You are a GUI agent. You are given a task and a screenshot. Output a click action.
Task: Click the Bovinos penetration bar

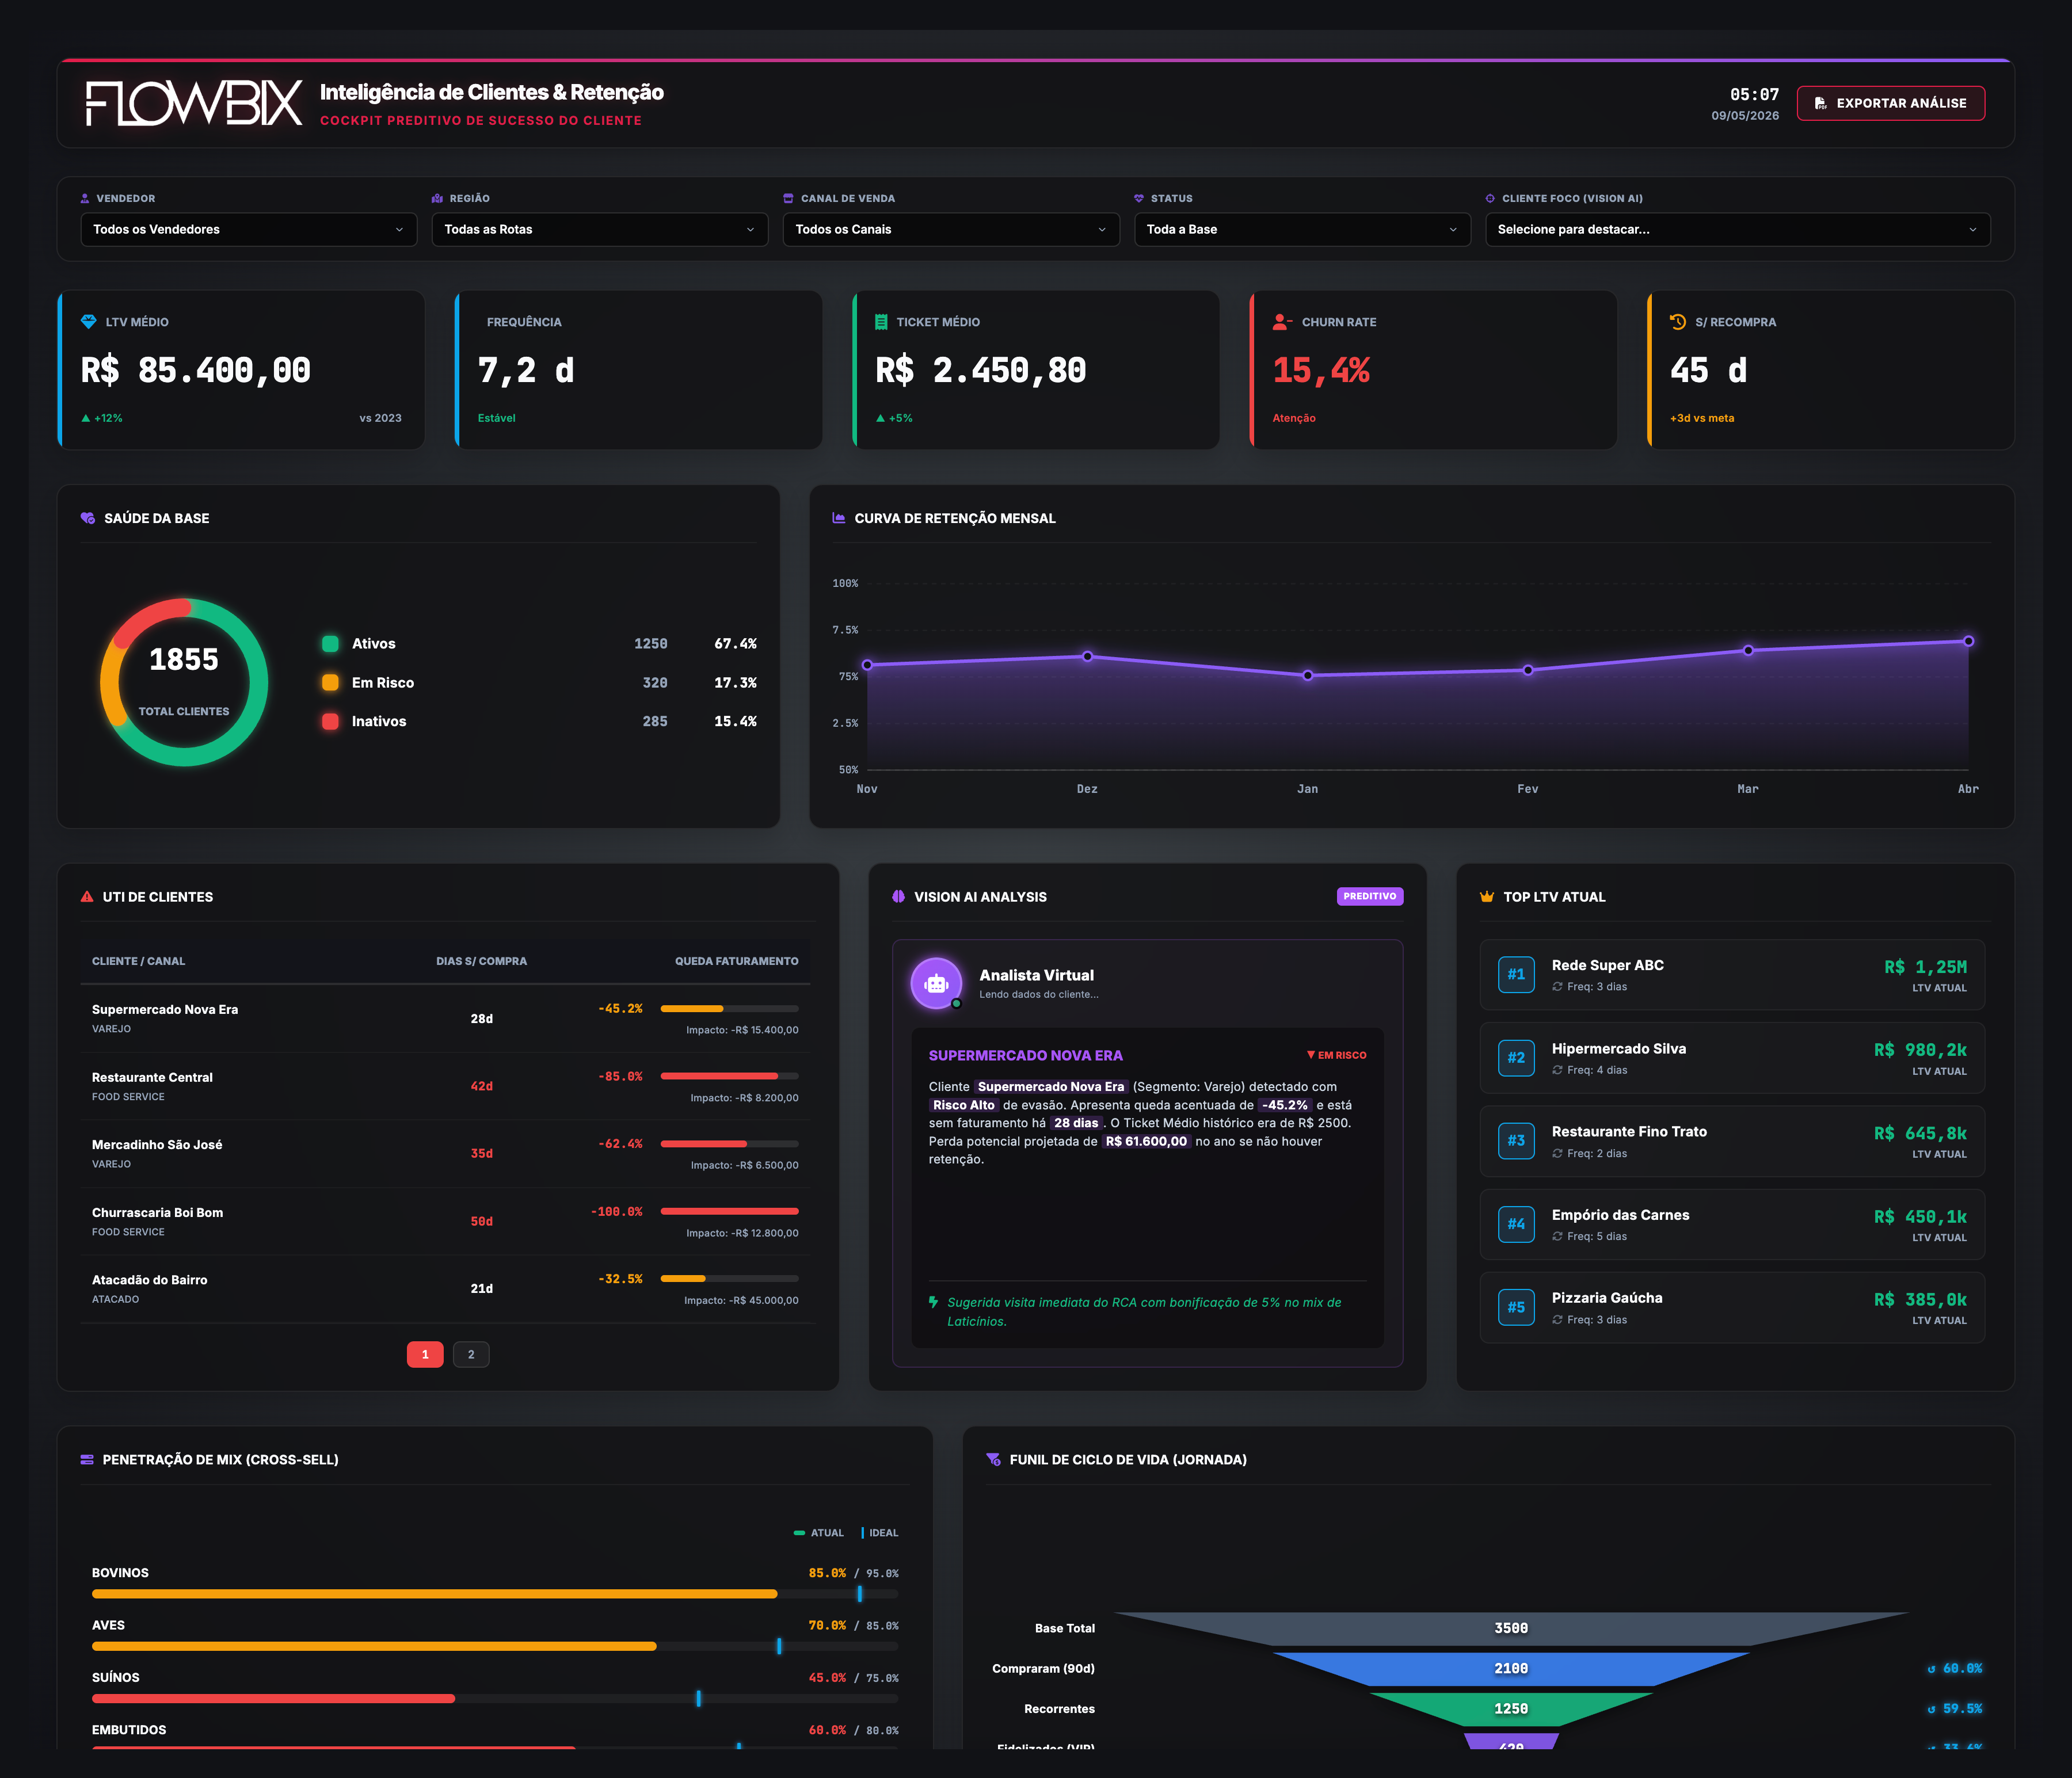[495, 1594]
